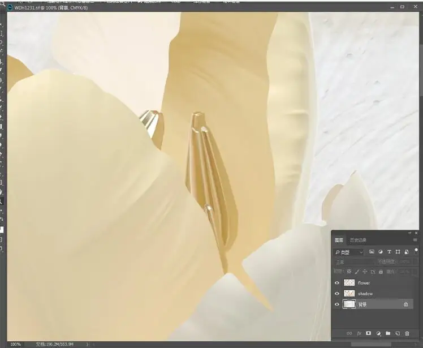
Task: Filter layers by smart object icon
Action: [x=406, y=252]
